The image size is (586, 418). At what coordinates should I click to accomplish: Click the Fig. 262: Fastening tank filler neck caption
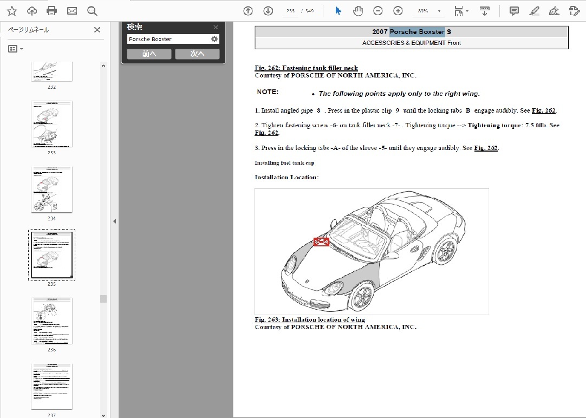(x=307, y=68)
